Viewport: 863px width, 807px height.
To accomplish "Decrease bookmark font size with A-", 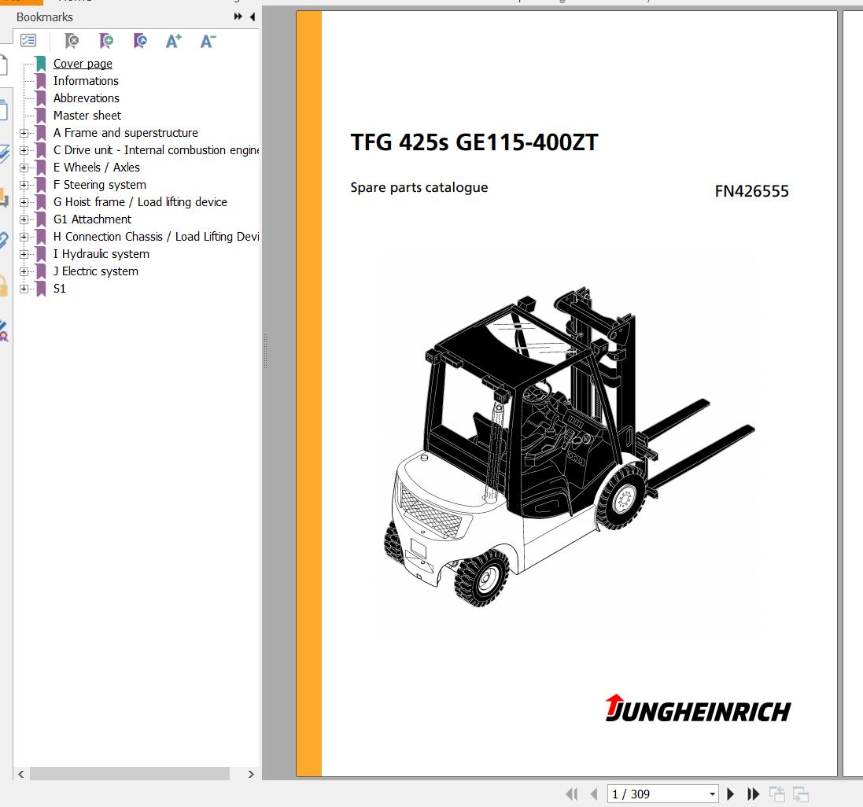I will click(x=208, y=41).
